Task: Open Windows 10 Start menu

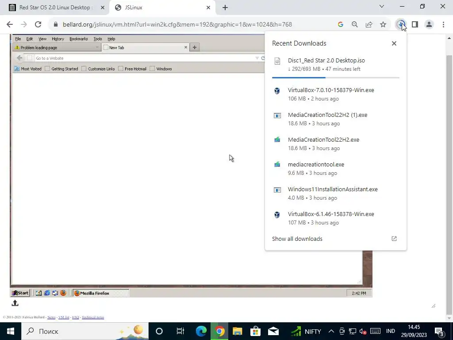Action: click(x=11, y=331)
